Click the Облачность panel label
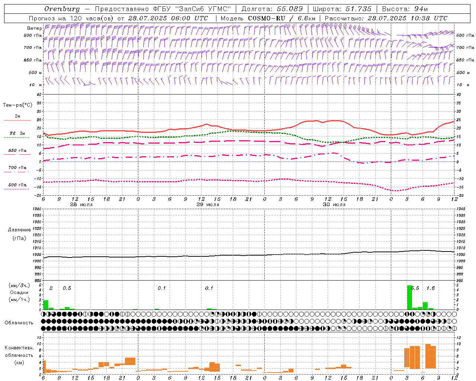 [x=19, y=323]
